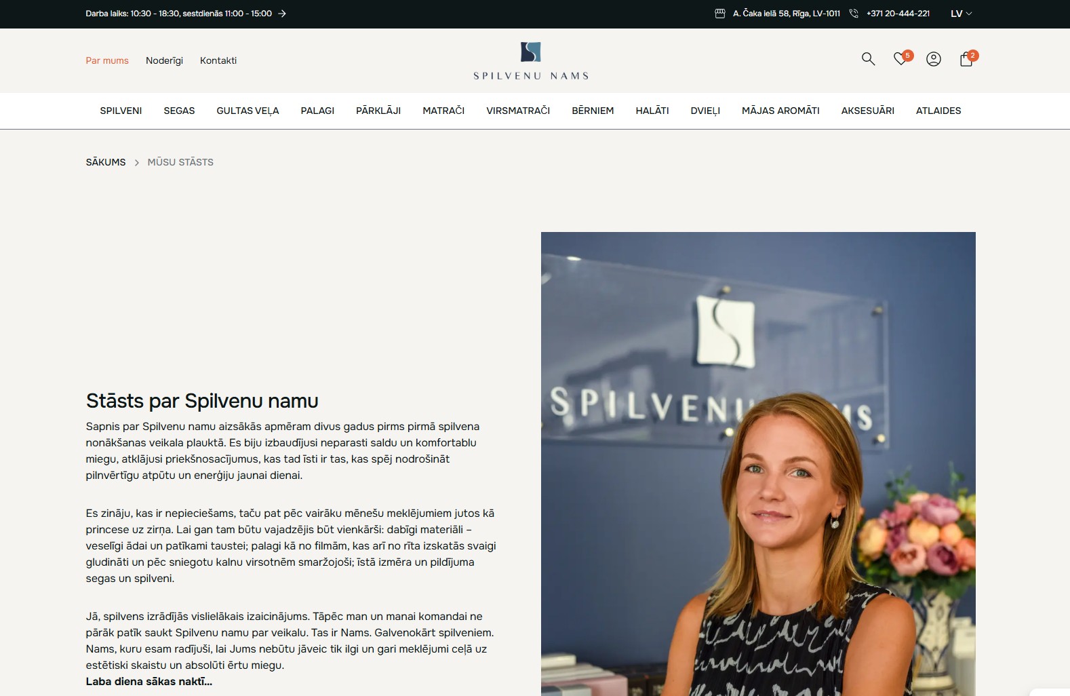Click the Spilvenu Nams logo

[531, 61]
